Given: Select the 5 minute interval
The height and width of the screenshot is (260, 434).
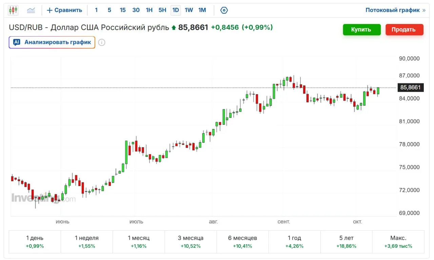Looking at the screenshot, I should 109,10.
